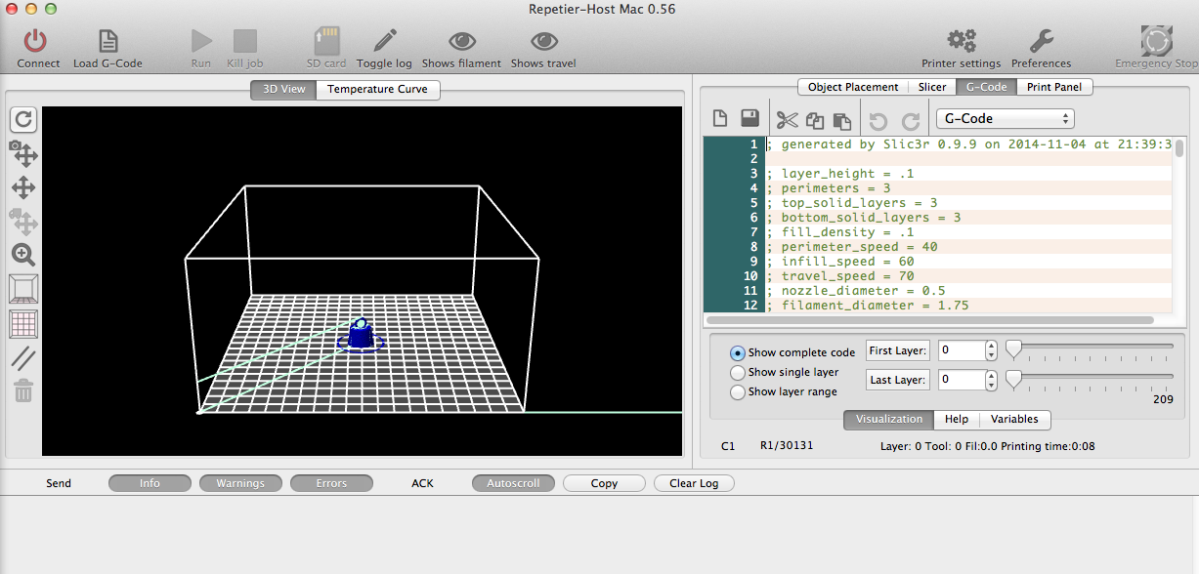
Task: Open the G-Code script dropdown
Action: 1005,118
